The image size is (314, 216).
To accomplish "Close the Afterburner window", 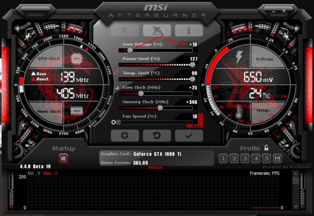I will point(284,10).
